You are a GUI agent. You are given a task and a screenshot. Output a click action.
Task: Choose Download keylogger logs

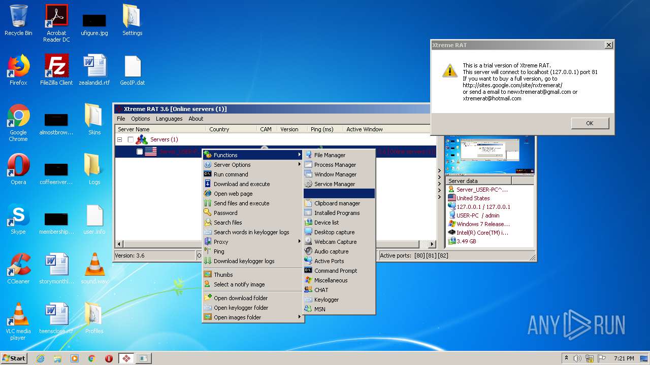(253, 261)
